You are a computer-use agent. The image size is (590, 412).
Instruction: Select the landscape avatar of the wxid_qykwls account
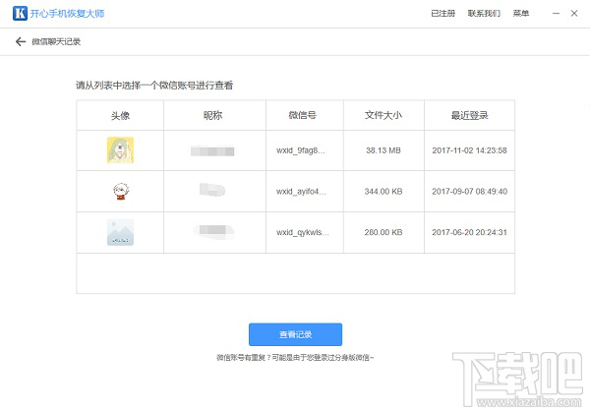(120, 232)
